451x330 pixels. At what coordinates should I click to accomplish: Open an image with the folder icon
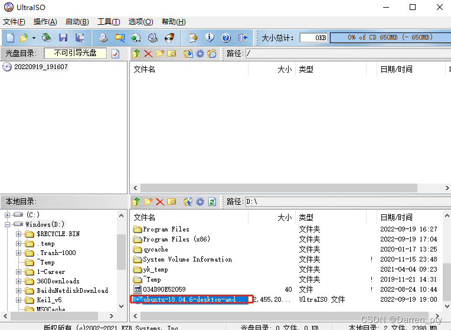(x=24, y=38)
